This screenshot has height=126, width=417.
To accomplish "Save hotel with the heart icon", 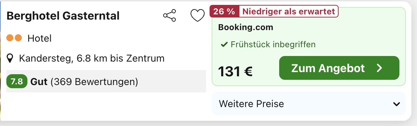I will pyautogui.click(x=198, y=15).
